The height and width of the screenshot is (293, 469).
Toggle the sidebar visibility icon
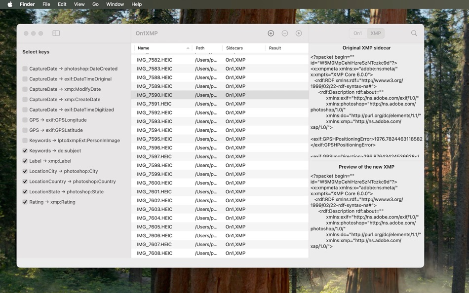(56, 33)
